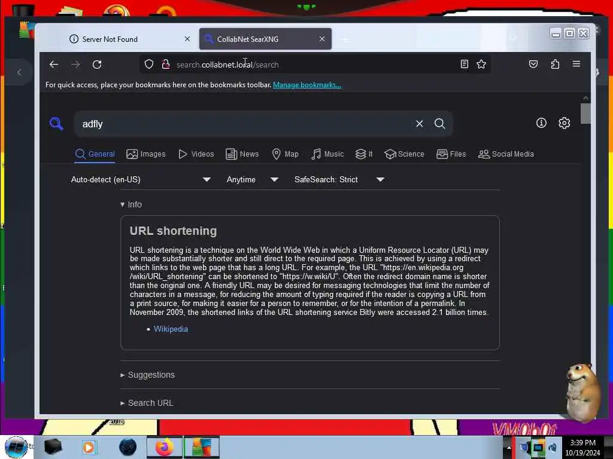This screenshot has width=613, height=459.
Task: Show hidden system tray icons
Action: coord(509,447)
